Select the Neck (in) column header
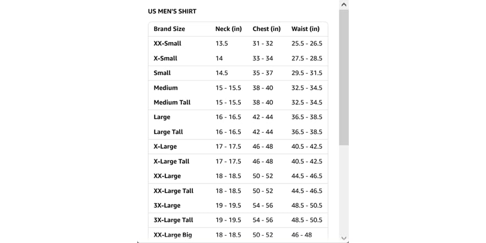This screenshot has height=243, width=486. coord(228,29)
